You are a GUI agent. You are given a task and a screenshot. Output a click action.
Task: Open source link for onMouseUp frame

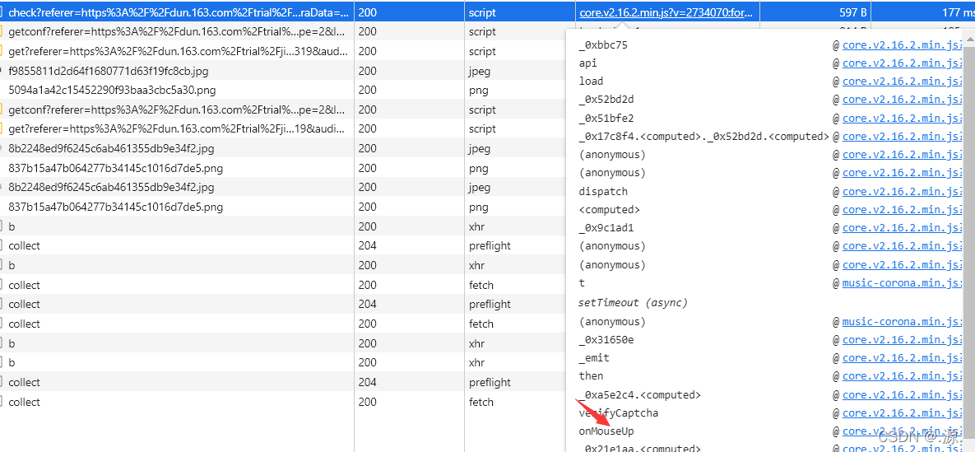(x=902, y=431)
